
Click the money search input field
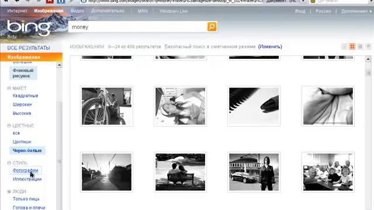point(138,27)
